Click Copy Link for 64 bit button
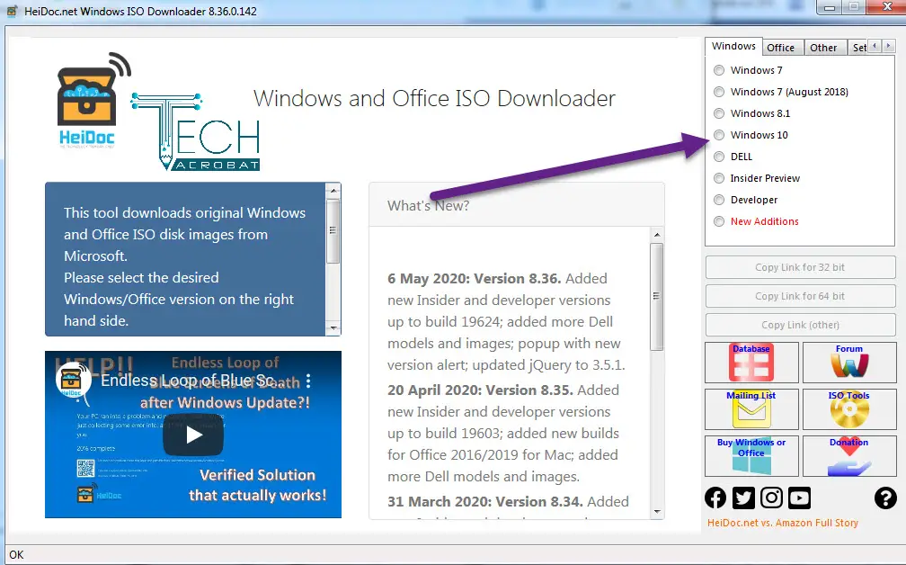Image resolution: width=906 pixels, height=565 pixels. click(800, 296)
